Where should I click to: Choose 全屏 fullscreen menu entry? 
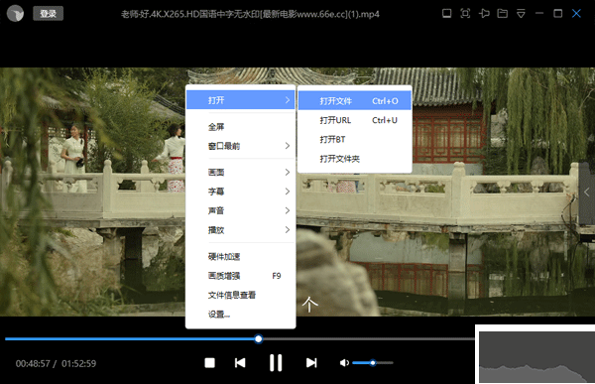241,127
